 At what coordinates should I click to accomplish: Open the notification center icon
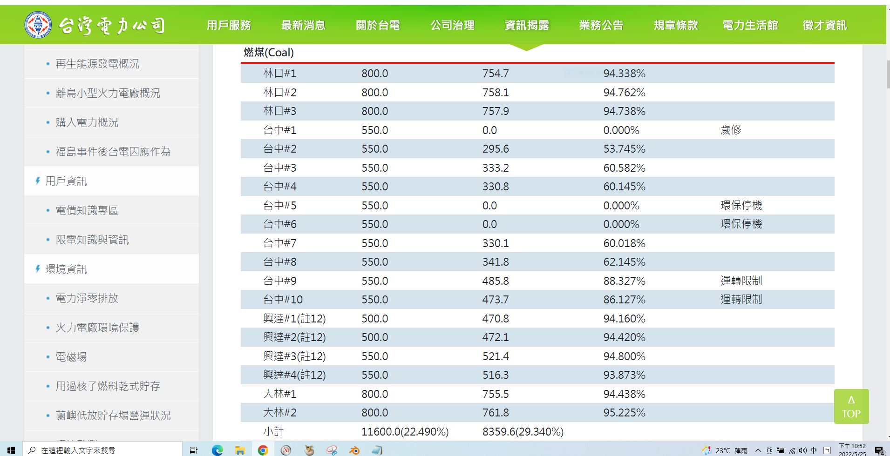[879, 450]
